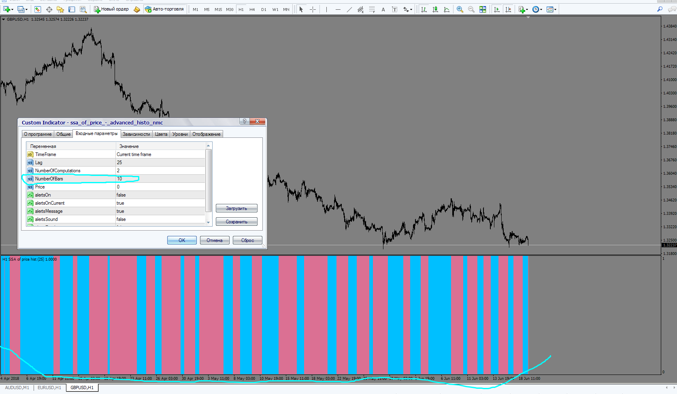Expand the Periods clock dropdown arrow
The height and width of the screenshot is (394, 677).
coord(541,9)
